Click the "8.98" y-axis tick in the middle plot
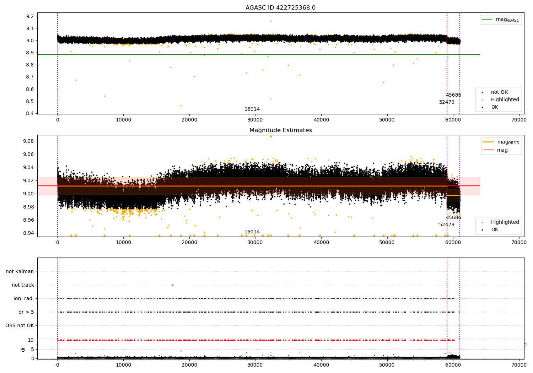This screenshot has width=533, height=373. coord(29,207)
